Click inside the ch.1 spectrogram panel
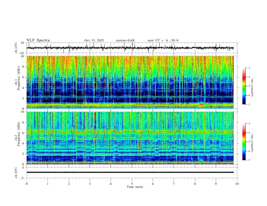The image size is (267, 206). [130, 82]
